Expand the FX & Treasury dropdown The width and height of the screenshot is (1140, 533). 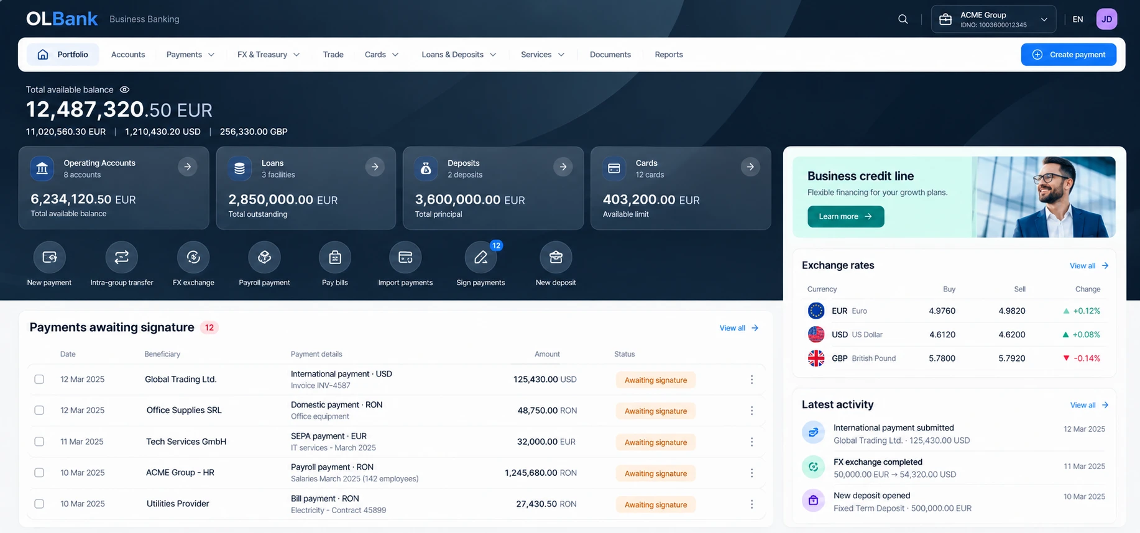[x=269, y=55]
